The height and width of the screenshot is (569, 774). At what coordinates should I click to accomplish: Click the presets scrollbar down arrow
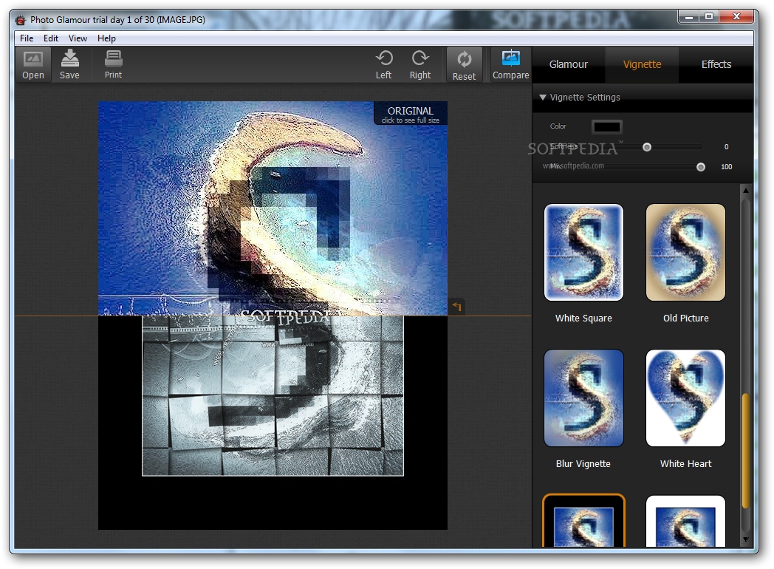point(746,540)
